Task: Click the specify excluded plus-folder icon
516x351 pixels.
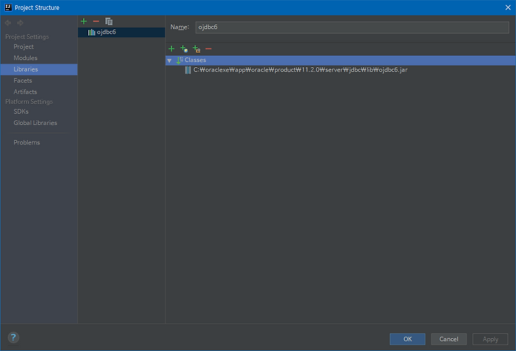Action: coord(196,49)
